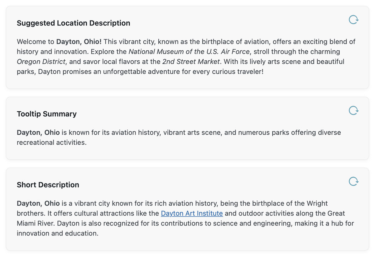Click the "Short Description" heading
This screenshot has height=256, width=374.
(x=48, y=185)
